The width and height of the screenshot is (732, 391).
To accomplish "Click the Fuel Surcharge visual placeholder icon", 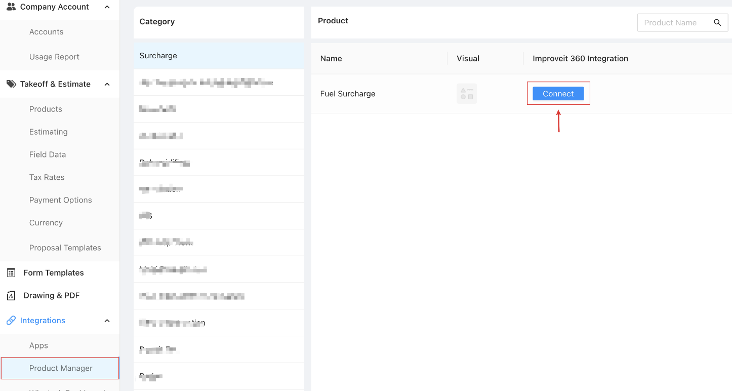I will point(467,94).
